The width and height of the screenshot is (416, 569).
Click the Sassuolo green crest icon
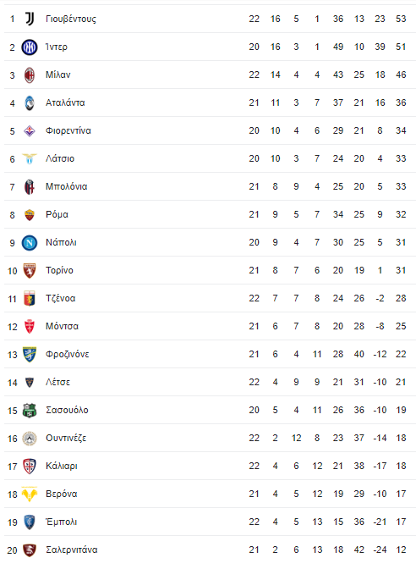tap(30, 411)
